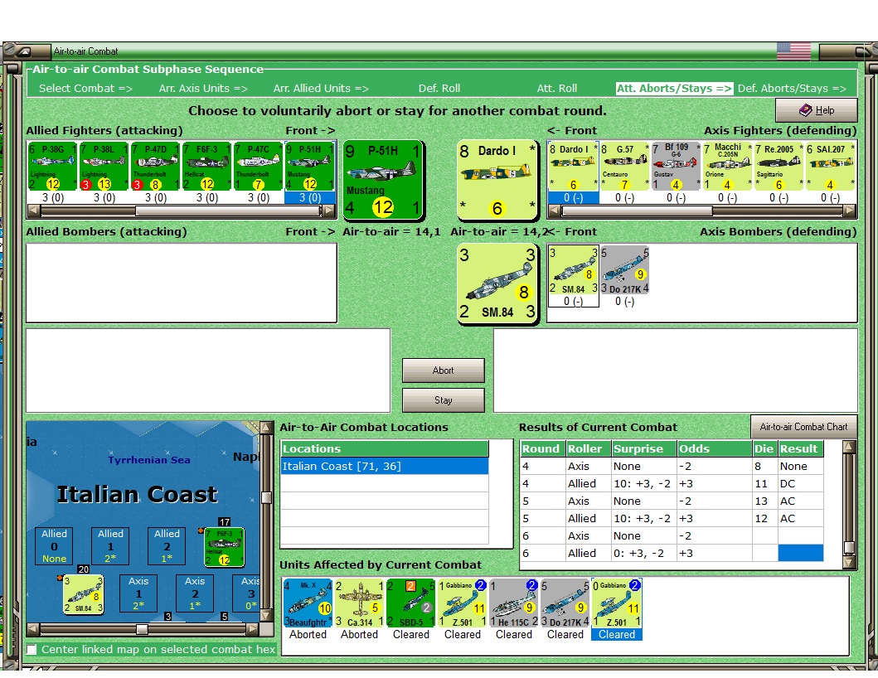The width and height of the screenshot is (878, 678).
Task: Click the Odds column header
Action: [714, 448]
